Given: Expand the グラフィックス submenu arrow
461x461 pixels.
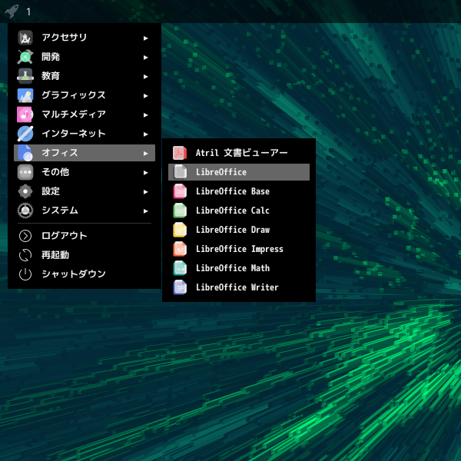Looking at the screenshot, I should click(x=145, y=95).
